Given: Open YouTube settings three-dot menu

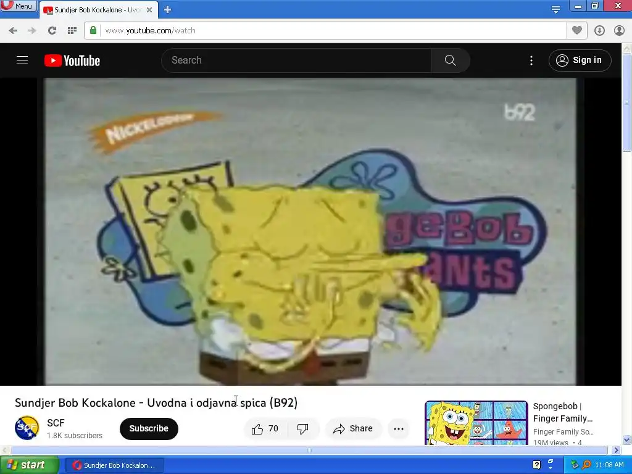Looking at the screenshot, I should pyautogui.click(x=531, y=60).
